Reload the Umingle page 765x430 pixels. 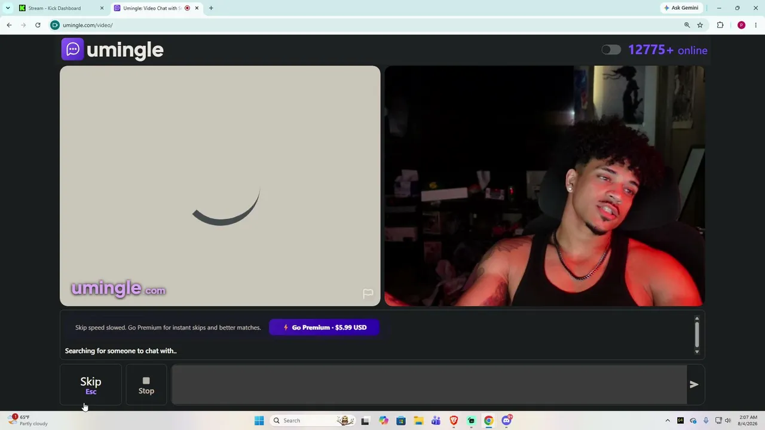coord(38,25)
